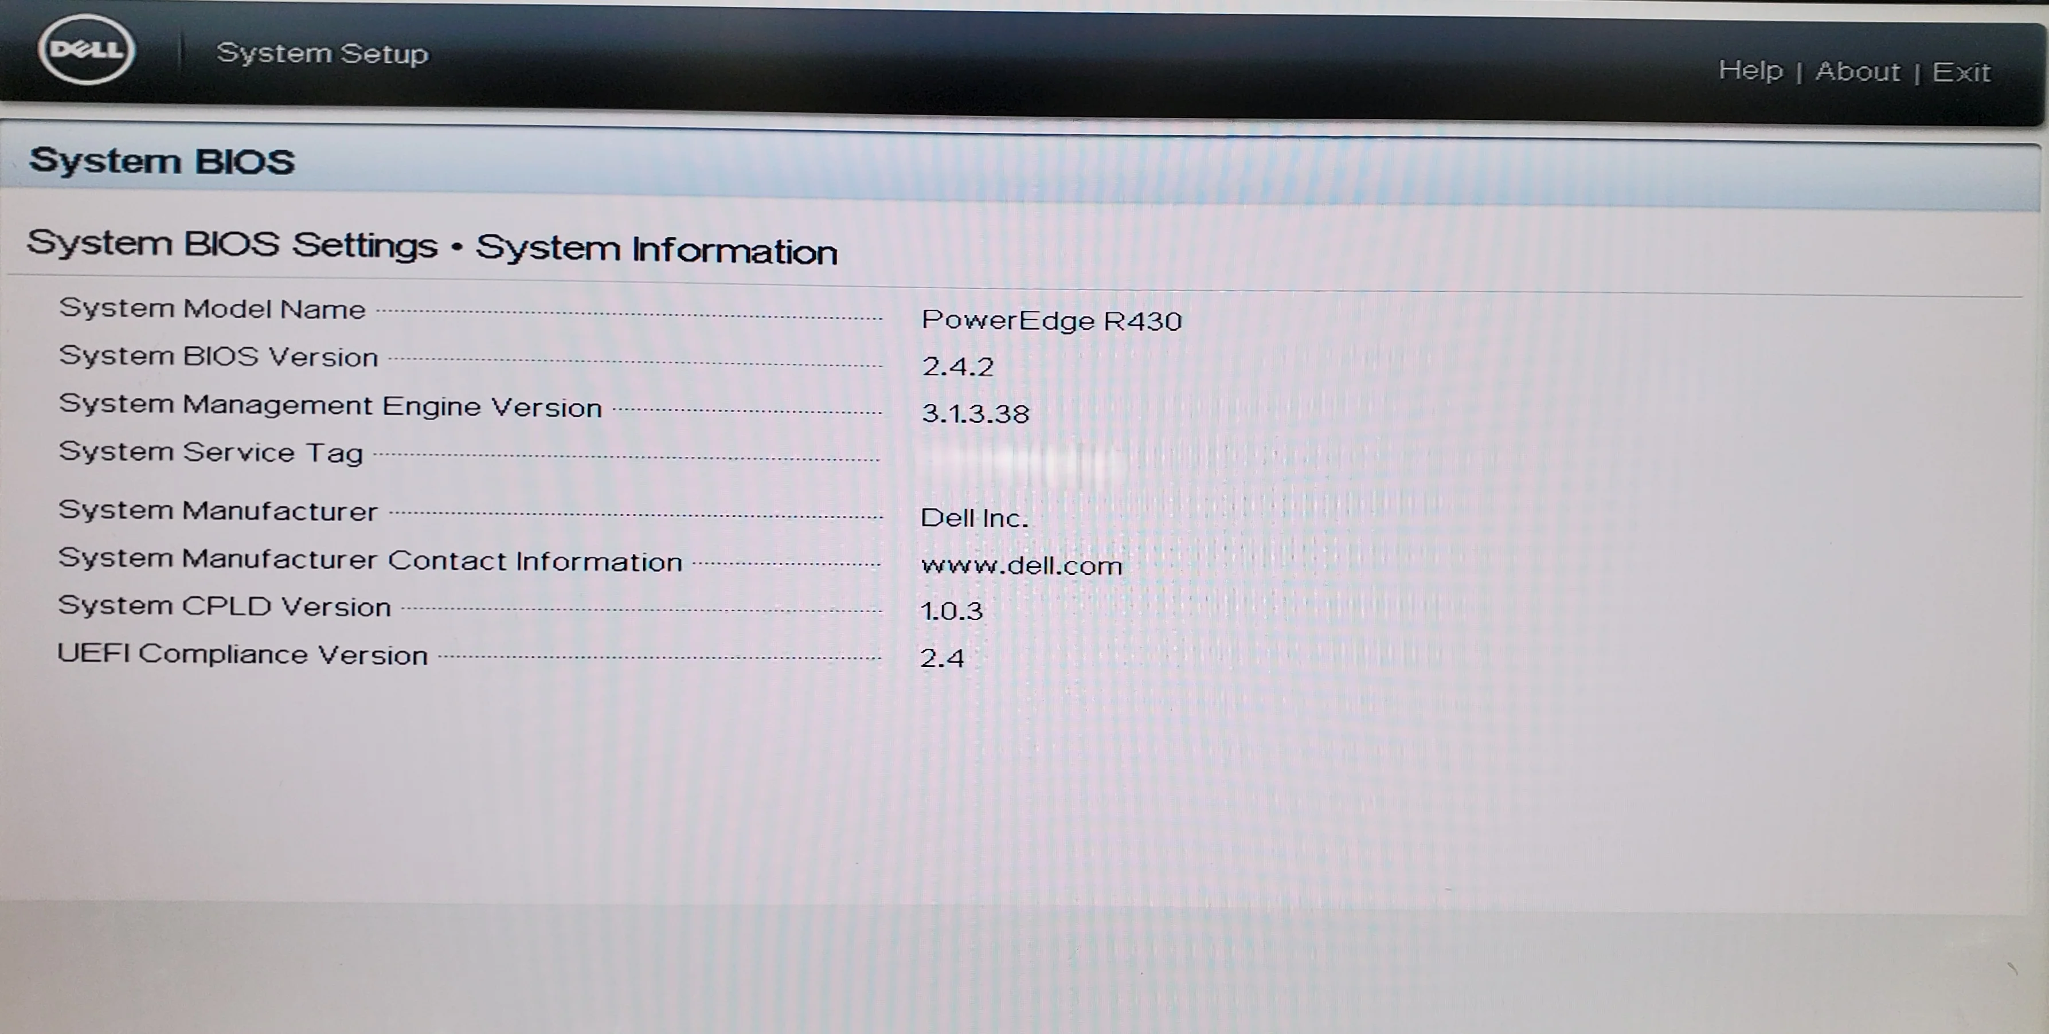Open the About link

click(x=1858, y=72)
